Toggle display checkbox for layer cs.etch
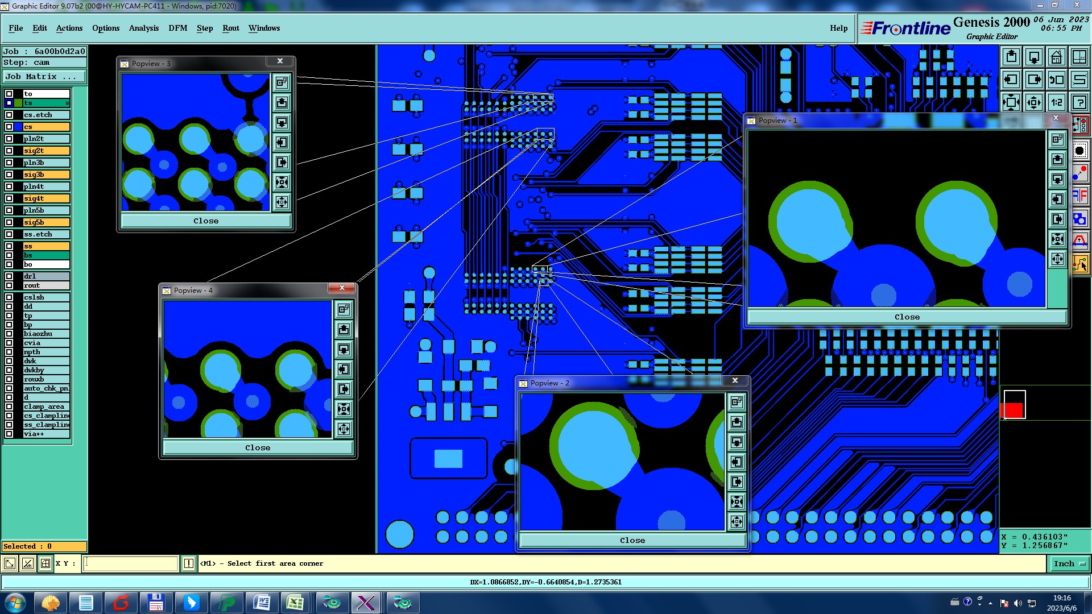The width and height of the screenshot is (1092, 614). [x=9, y=115]
